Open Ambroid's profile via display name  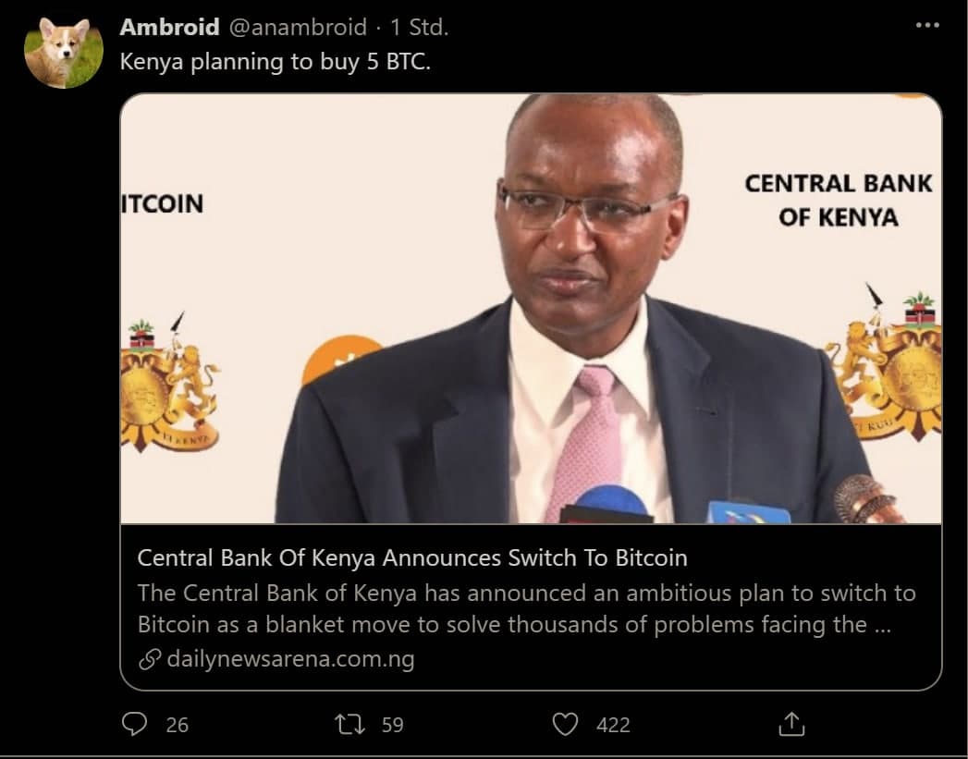coord(170,27)
